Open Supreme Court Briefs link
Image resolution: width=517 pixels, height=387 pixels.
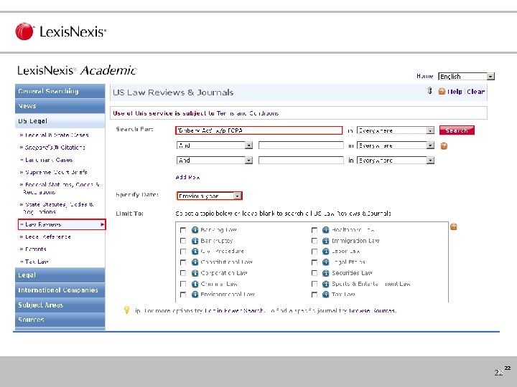[x=56, y=172]
